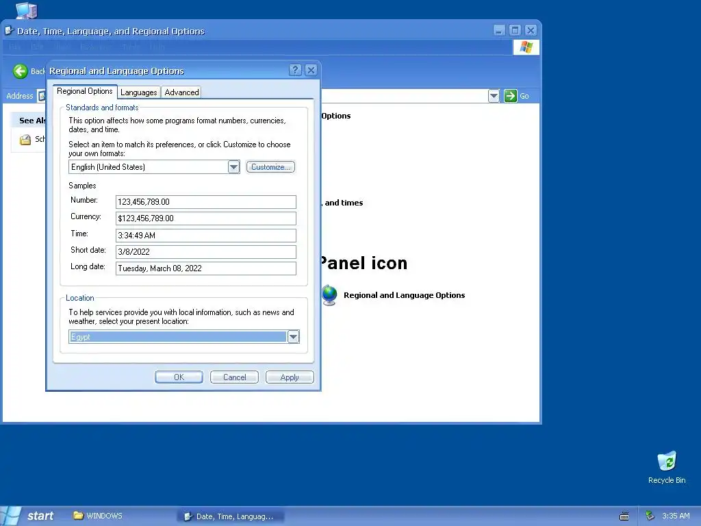Screen dimensions: 701x526
Task: Click the Cancel button
Action: click(x=234, y=377)
